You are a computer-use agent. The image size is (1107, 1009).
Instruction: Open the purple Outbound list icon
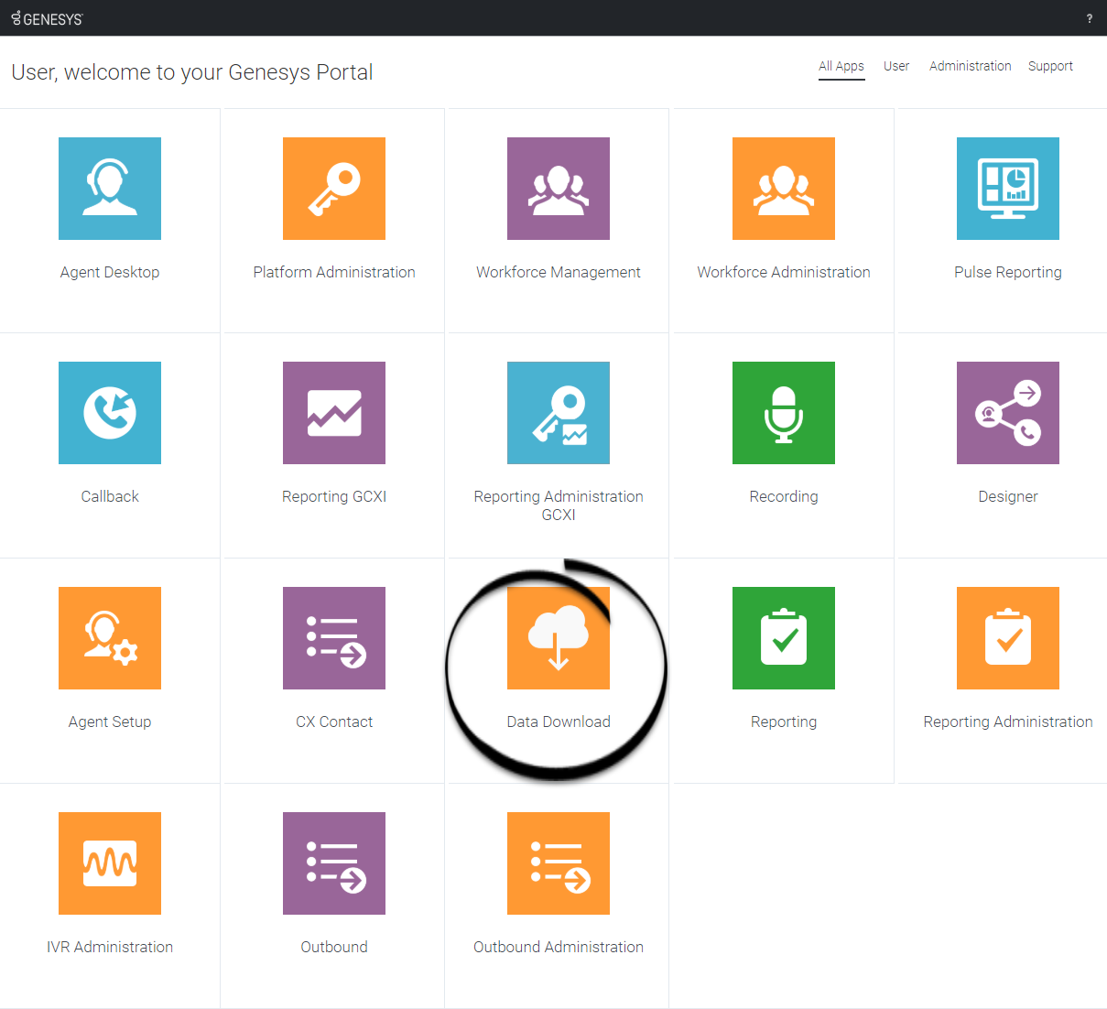click(334, 863)
